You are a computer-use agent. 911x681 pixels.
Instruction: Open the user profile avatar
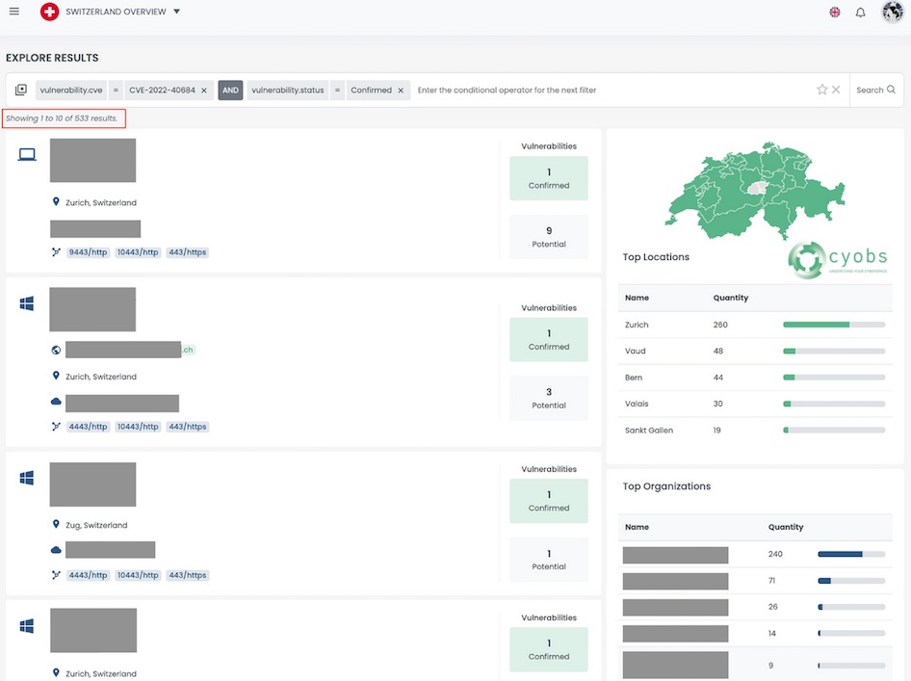point(893,12)
